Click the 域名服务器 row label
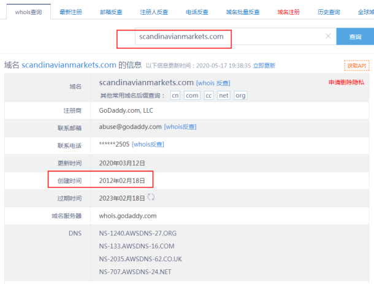Viewport: 374px width, 284px height. [67, 216]
